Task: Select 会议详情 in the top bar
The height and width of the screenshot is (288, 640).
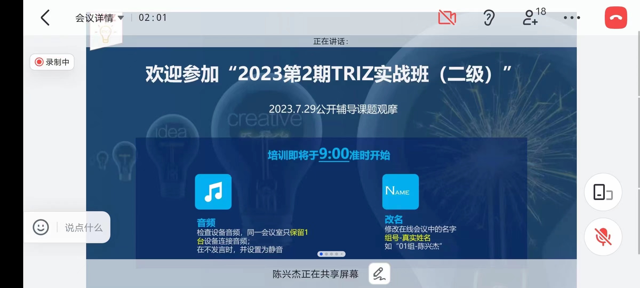Action: tap(95, 17)
